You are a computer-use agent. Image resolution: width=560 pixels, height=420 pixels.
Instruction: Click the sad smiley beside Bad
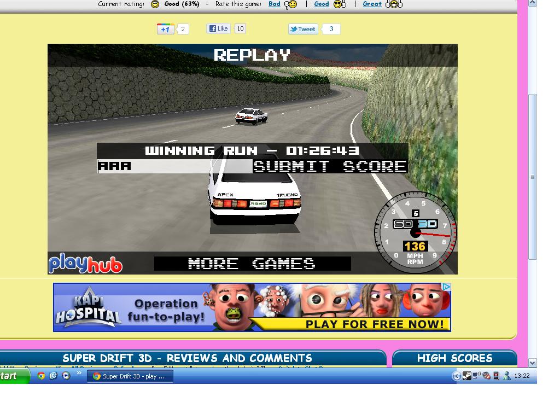(291, 4)
